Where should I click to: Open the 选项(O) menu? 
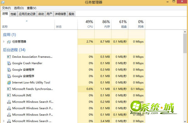click(19, 8)
